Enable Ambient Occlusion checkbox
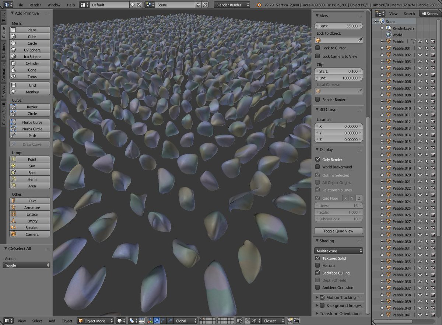Viewport: 442px width, 325px height. [318, 288]
